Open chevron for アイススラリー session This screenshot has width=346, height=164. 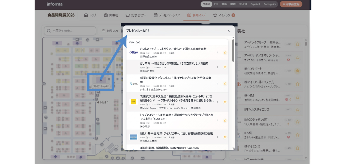click(217, 137)
